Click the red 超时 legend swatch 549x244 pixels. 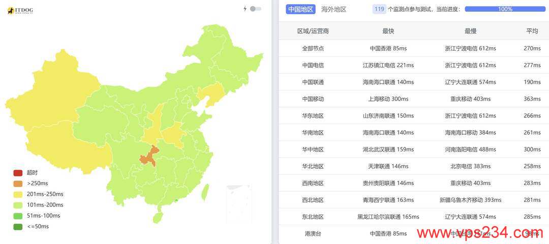(x=18, y=173)
